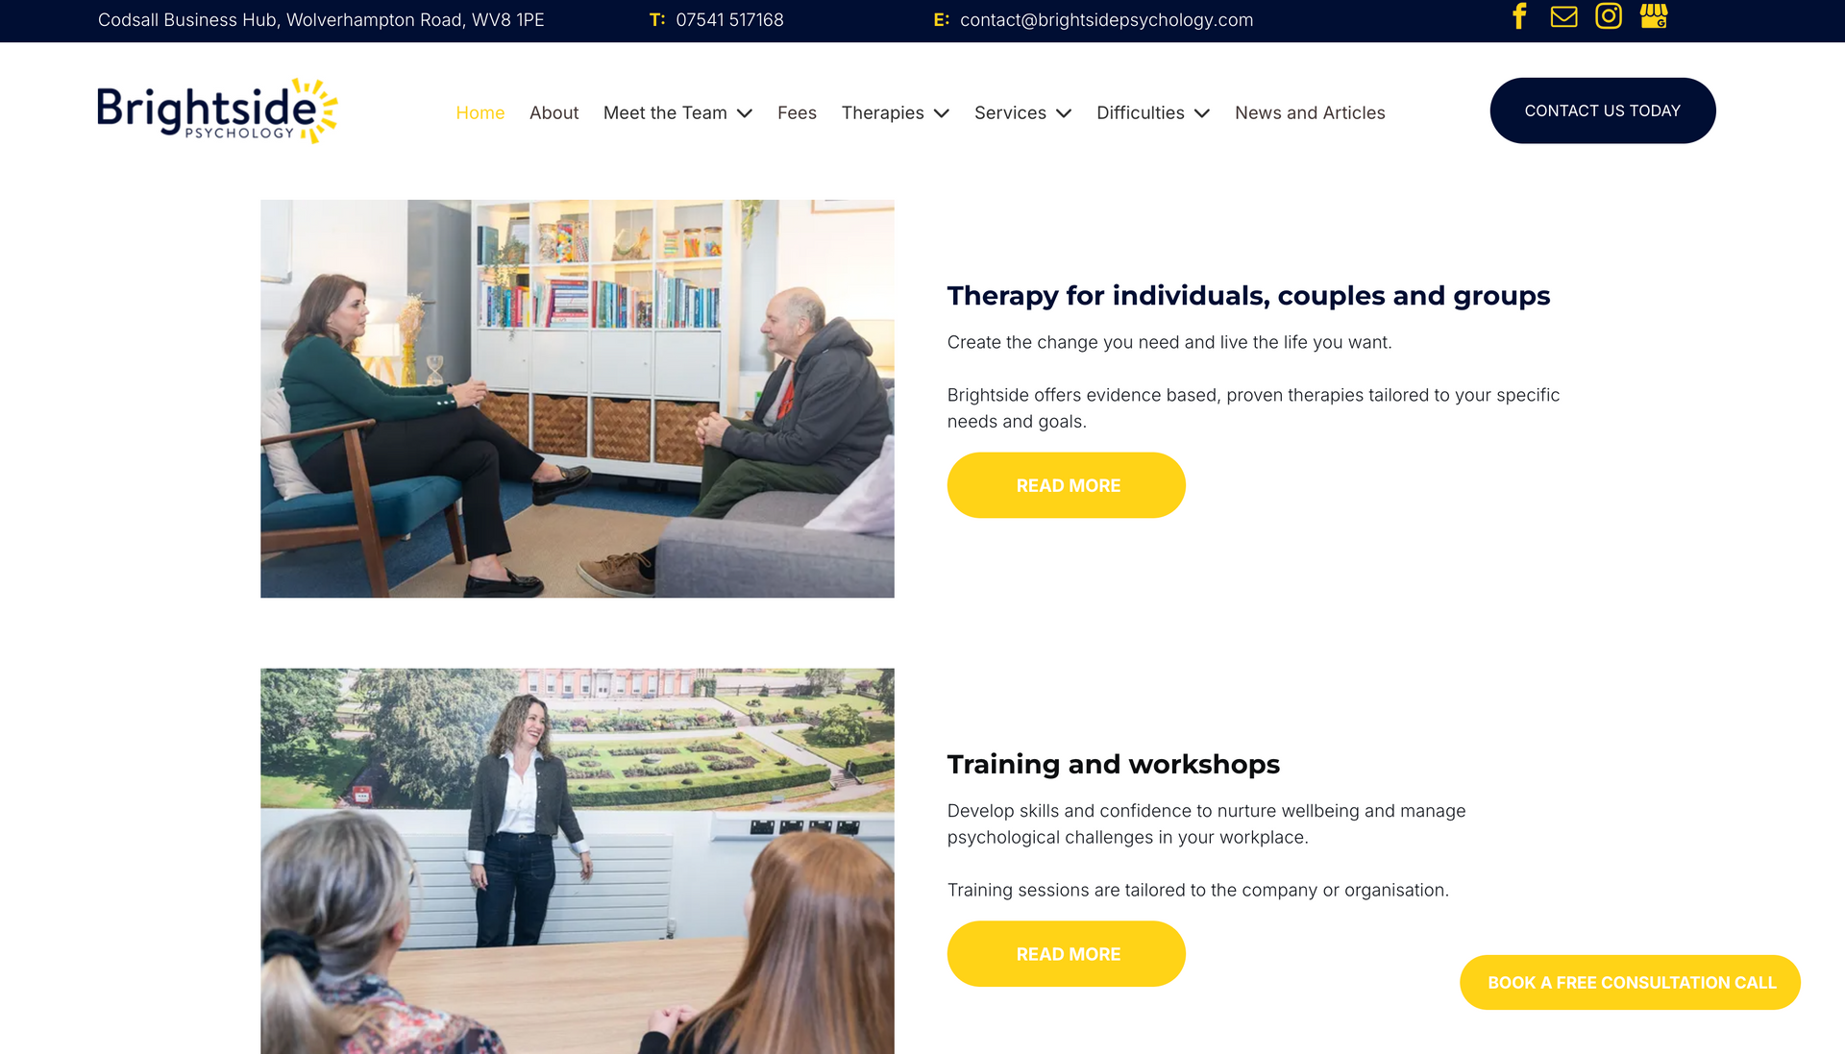Expand the Meet the Team chevron
Image resolution: width=1845 pixels, height=1054 pixels.
745,113
